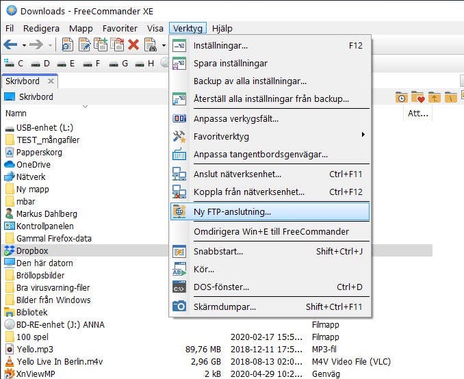
Task: Select TEST_mångafiler folder
Action: click(x=42, y=140)
